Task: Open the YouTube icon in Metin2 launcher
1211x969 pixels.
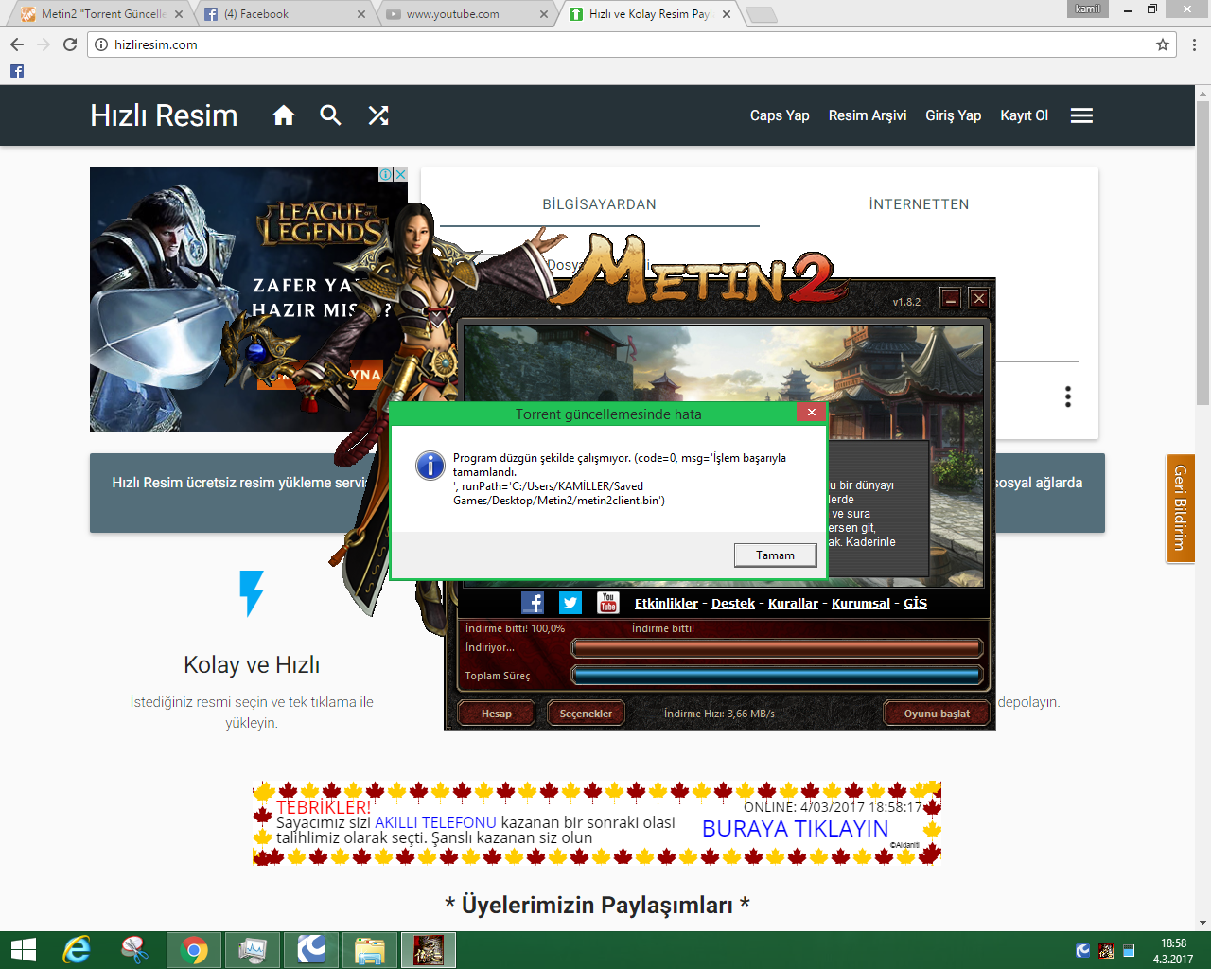Action: (608, 603)
